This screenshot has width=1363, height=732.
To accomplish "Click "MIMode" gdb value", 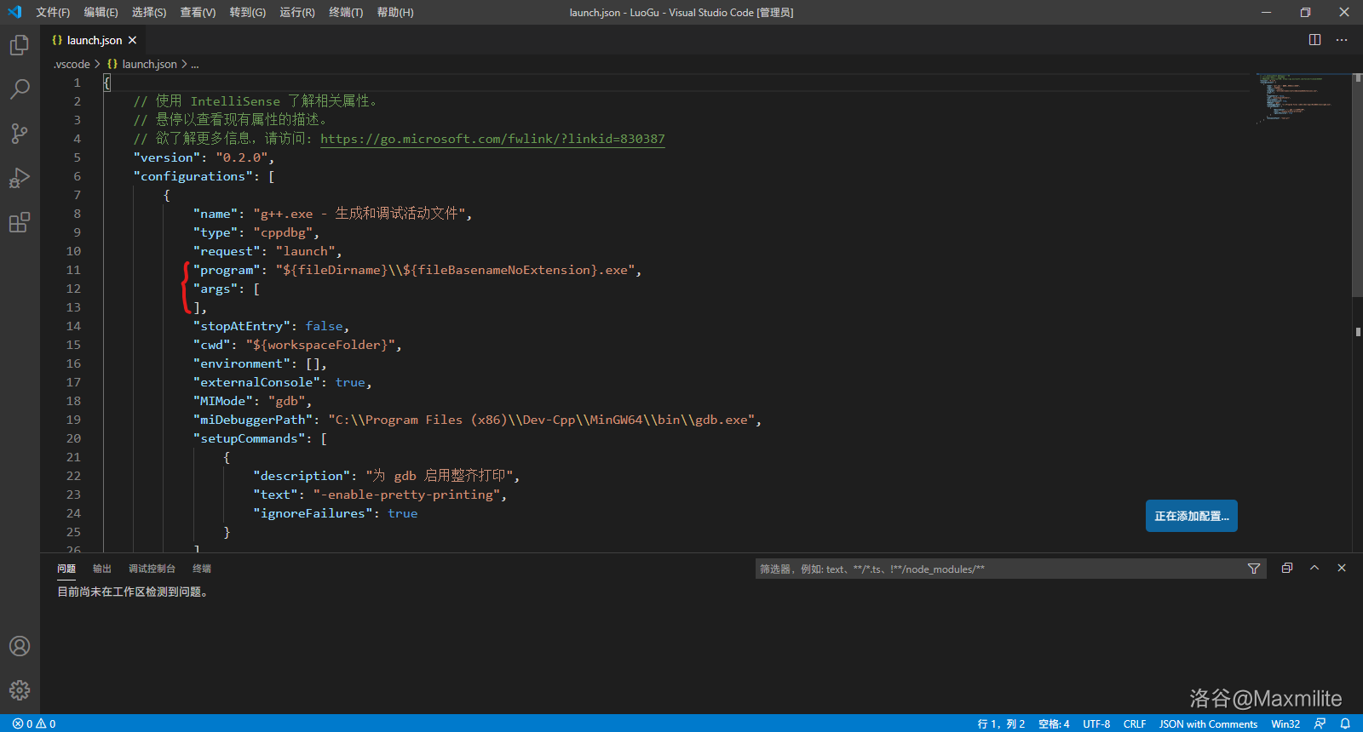I will [287, 401].
